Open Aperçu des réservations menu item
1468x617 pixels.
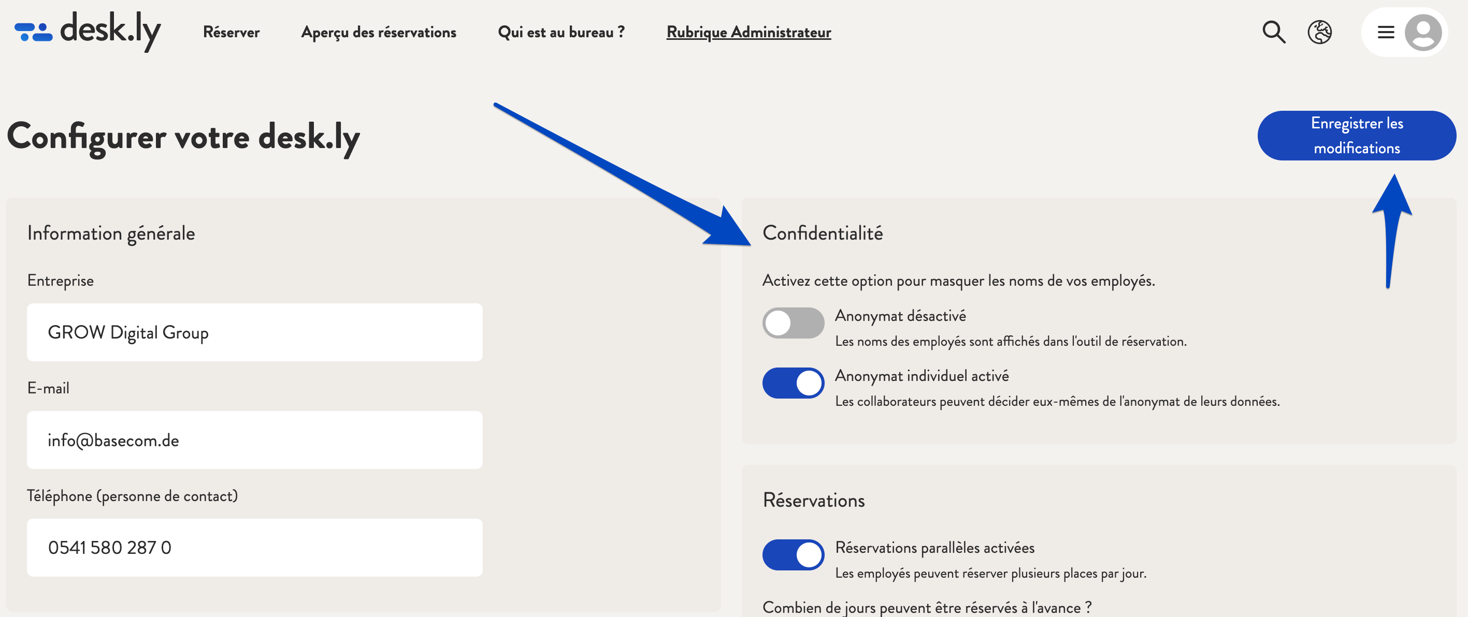(378, 32)
